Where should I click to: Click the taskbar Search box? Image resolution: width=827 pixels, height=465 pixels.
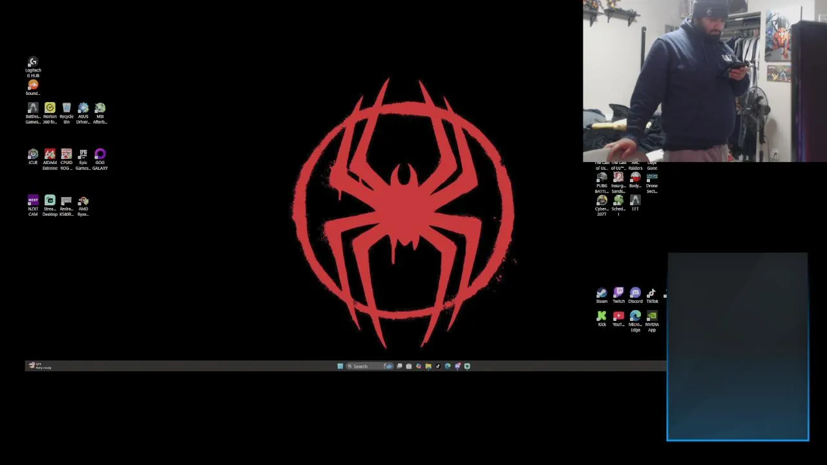[370, 366]
